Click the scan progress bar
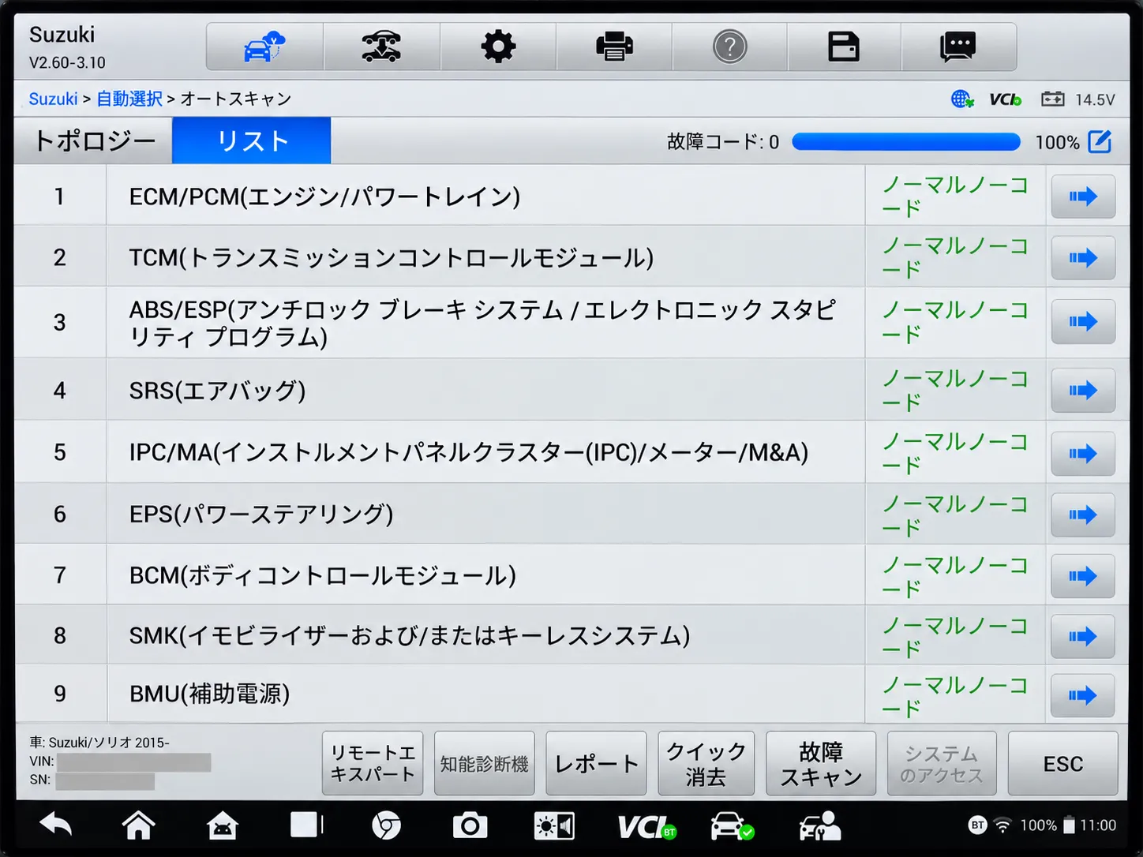 coord(906,142)
